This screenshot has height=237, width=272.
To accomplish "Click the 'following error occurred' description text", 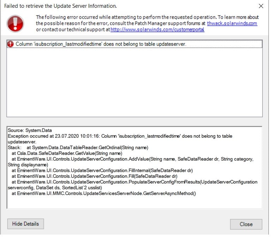I will 147,23.
